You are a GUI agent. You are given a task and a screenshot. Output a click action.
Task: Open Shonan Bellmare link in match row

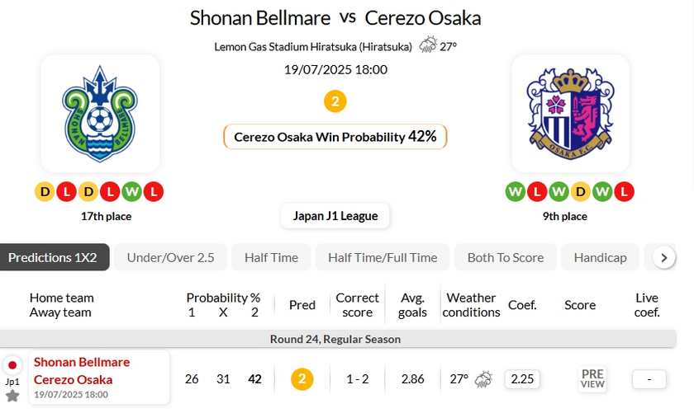point(82,362)
